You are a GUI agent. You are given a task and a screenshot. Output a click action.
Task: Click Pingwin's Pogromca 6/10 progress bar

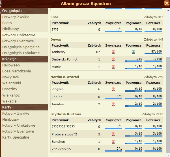pos(134,90)
